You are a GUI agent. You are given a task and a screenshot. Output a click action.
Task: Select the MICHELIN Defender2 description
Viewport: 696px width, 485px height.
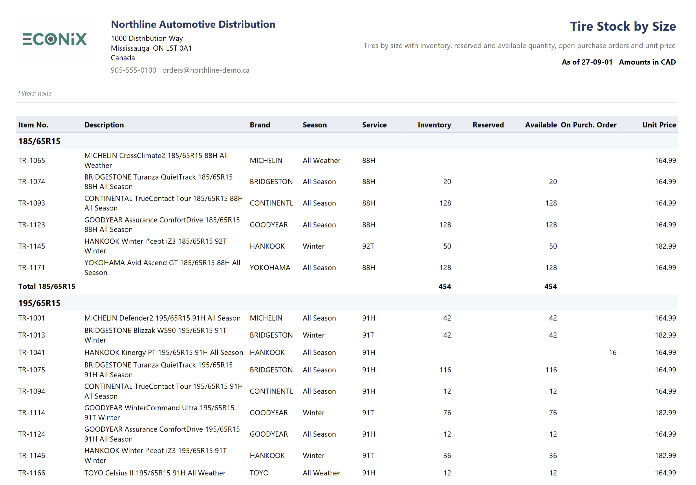(162, 318)
